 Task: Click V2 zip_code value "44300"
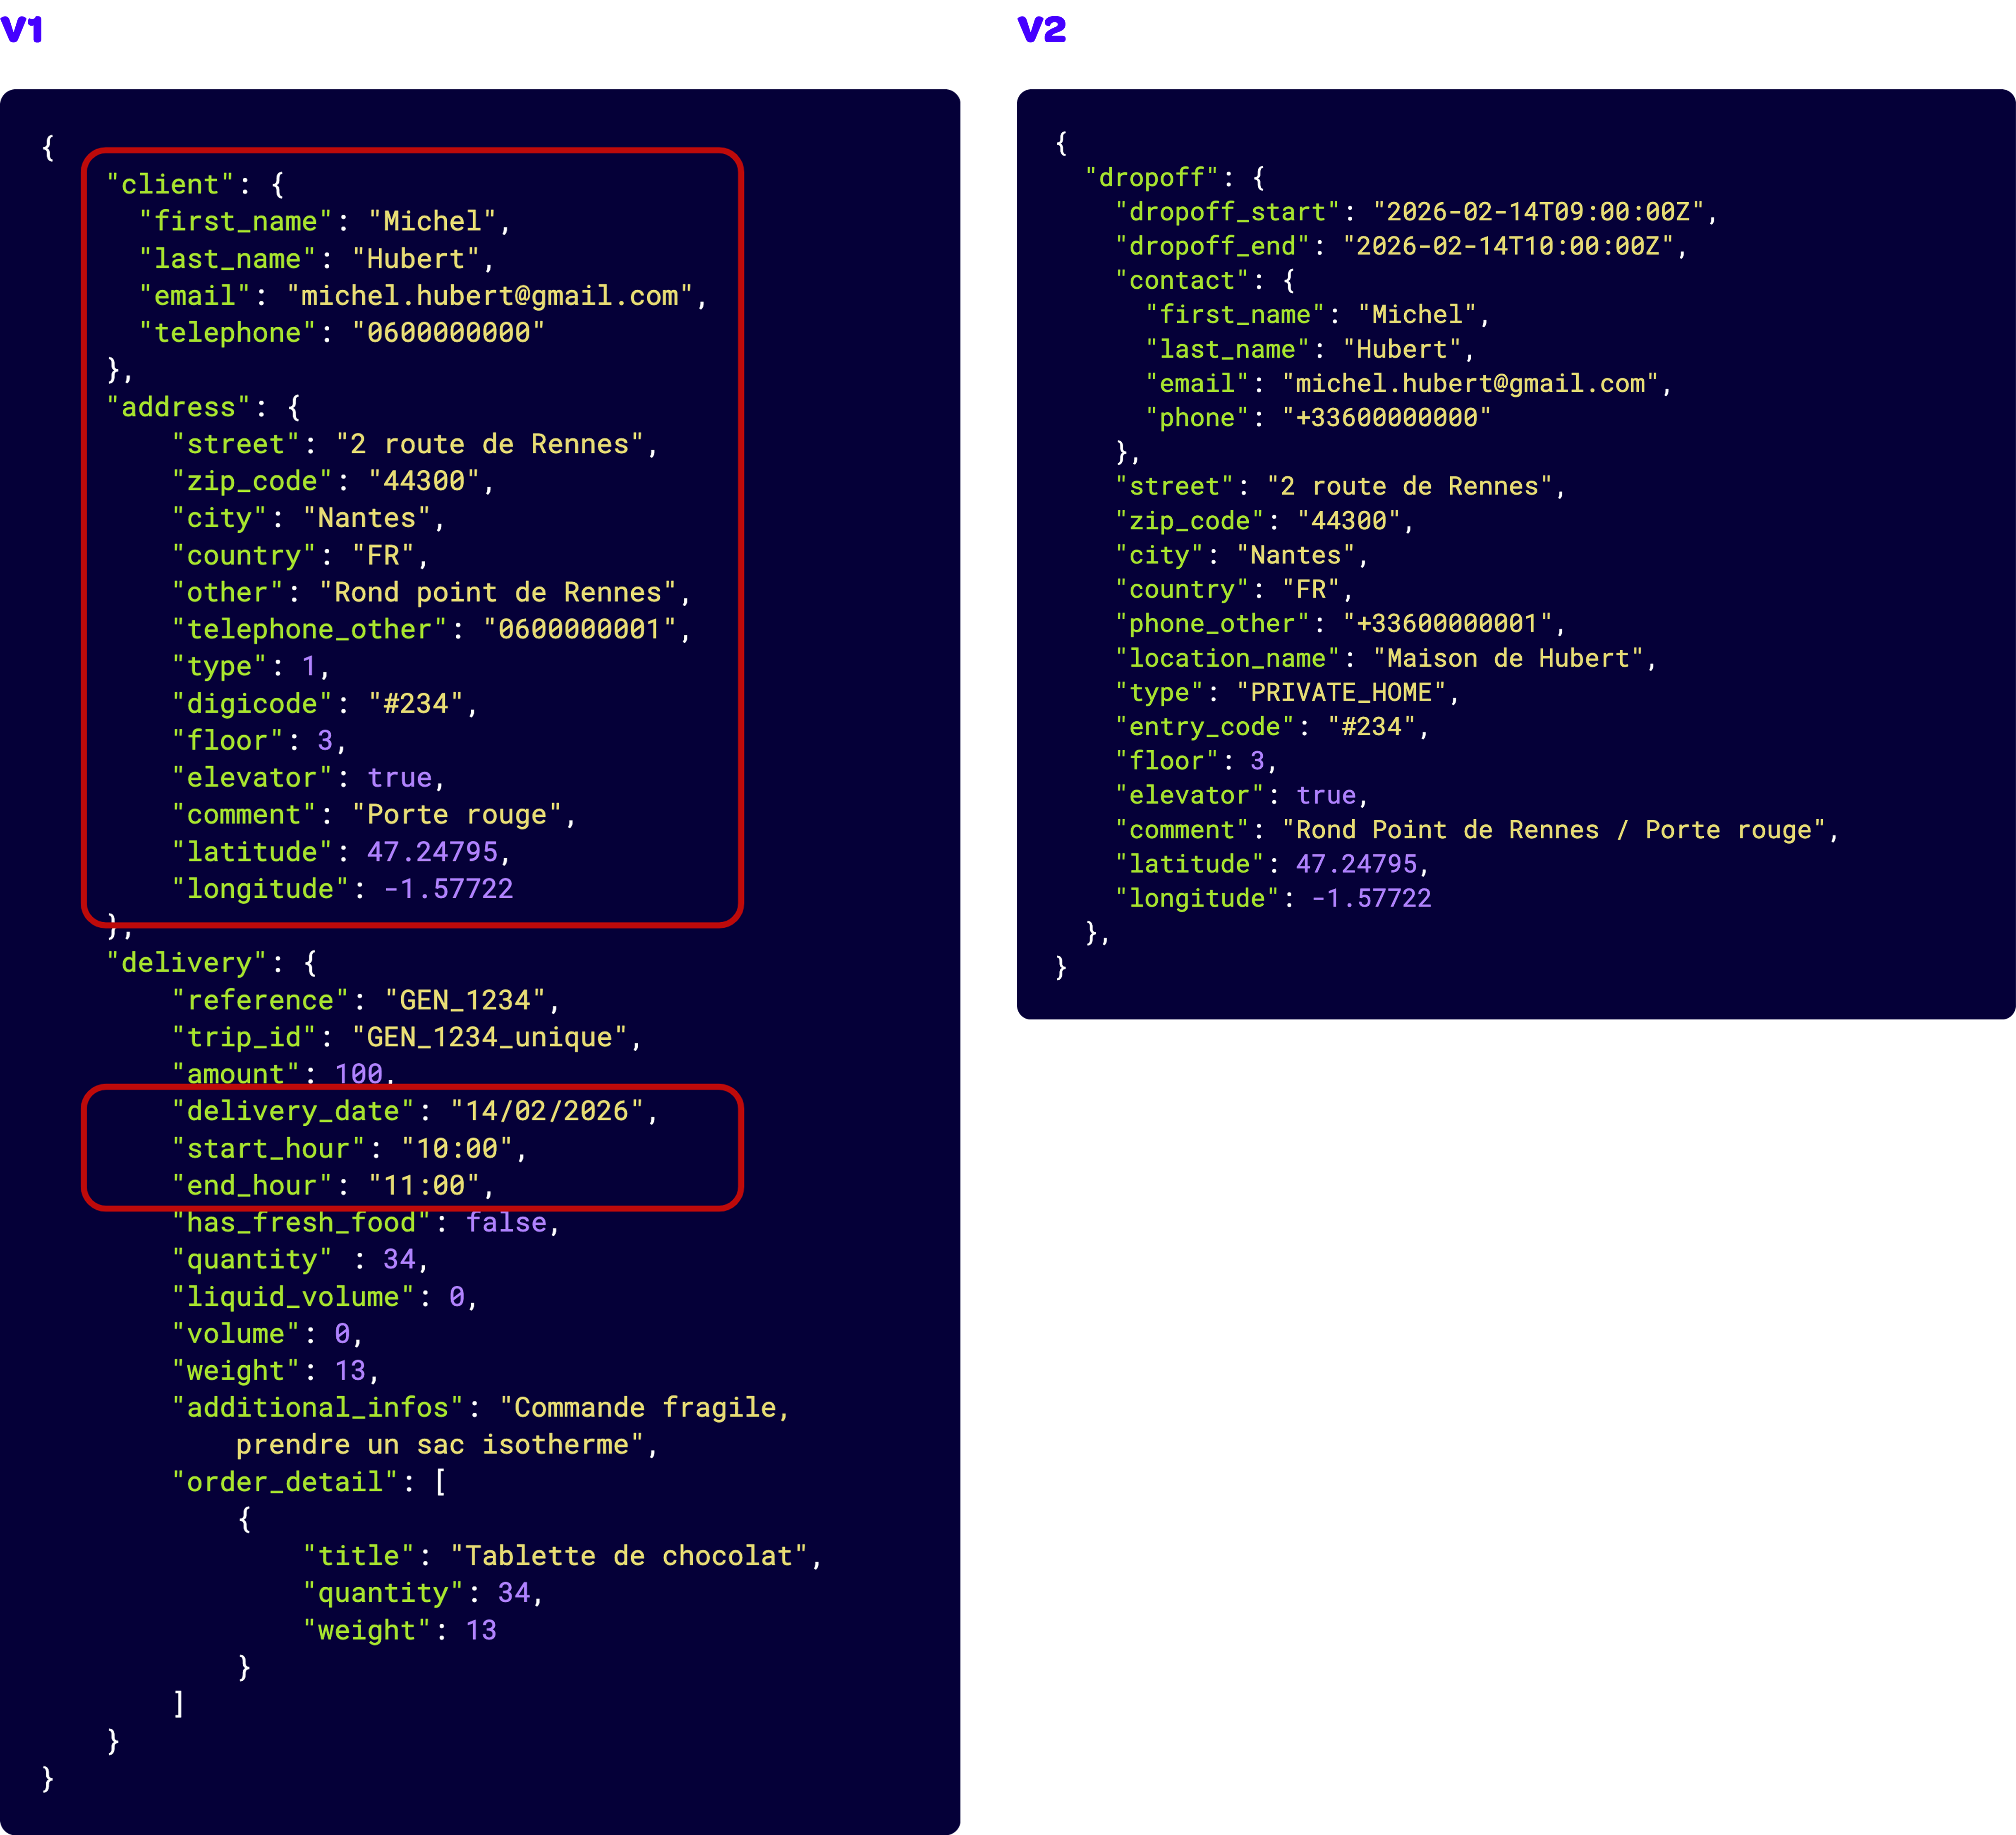coord(1349,521)
